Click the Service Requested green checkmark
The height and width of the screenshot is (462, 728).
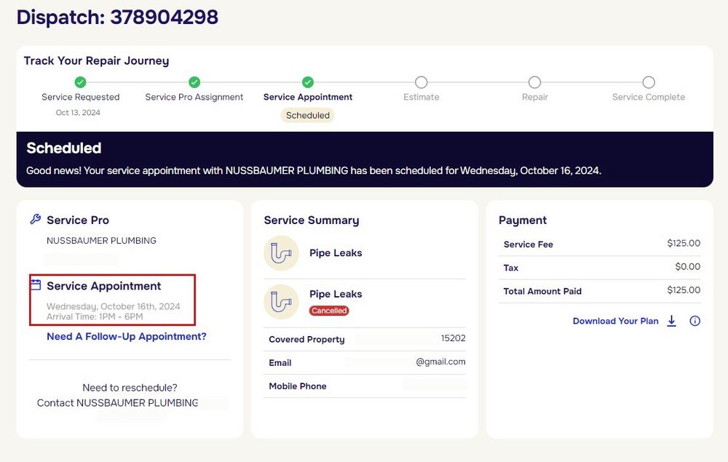pos(80,82)
